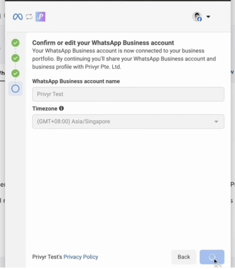Select the current fourth step circle

(x=16, y=89)
